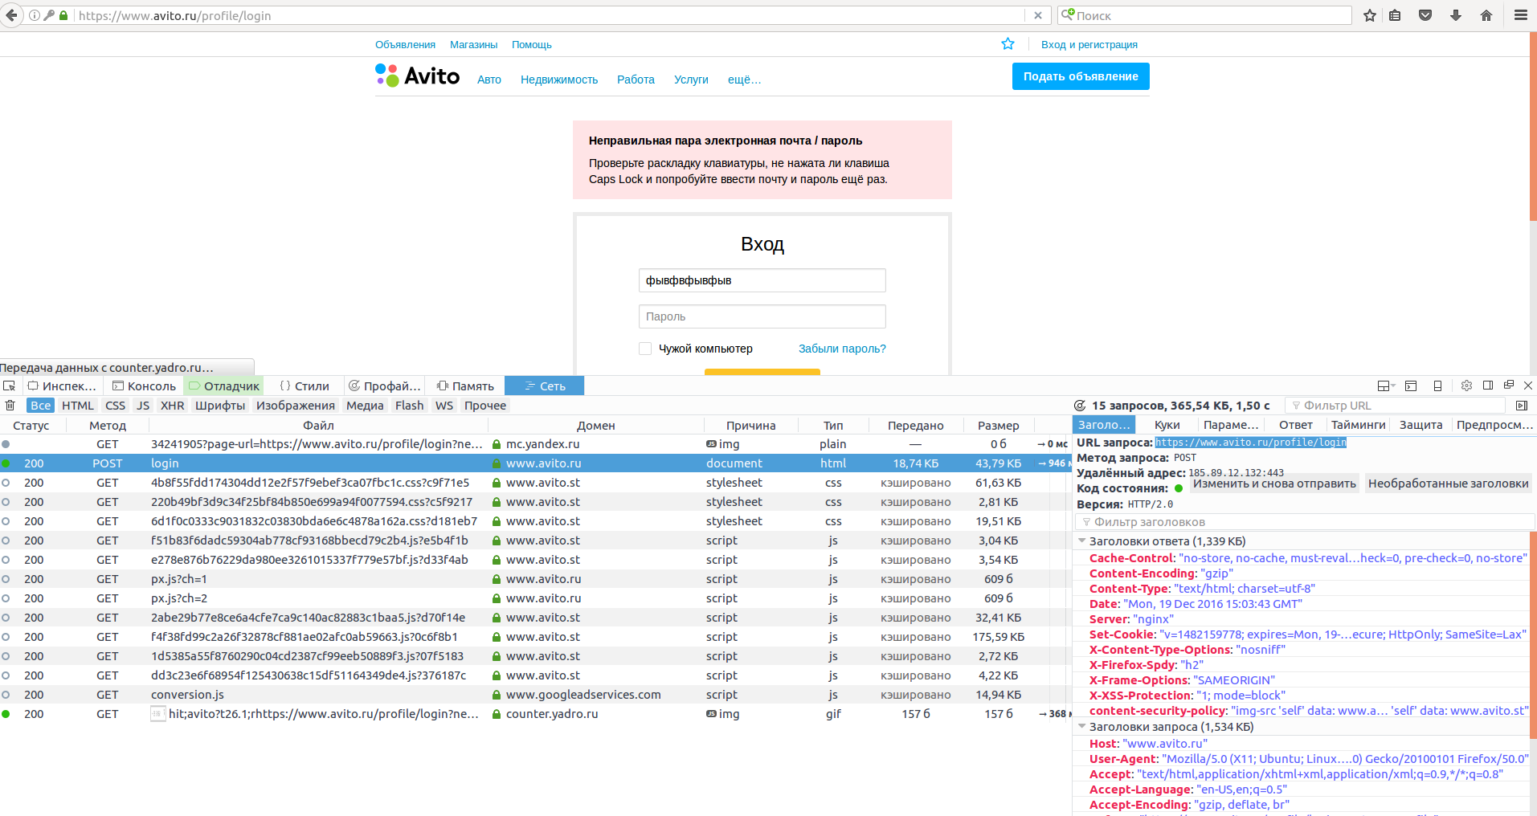Activate the element picker icon in devtools
This screenshot has height=816, width=1537.
point(10,386)
